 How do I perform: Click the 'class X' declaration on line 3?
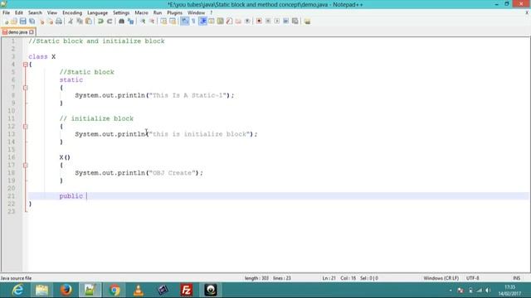pos(42,56)
